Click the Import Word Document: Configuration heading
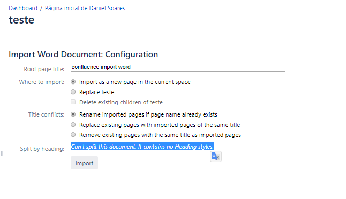The width and height of the screenshot is (346, 199). 84,55
